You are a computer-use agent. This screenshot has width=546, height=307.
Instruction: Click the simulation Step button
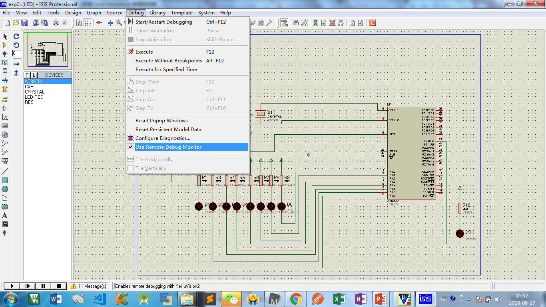[x=28, y=286]
